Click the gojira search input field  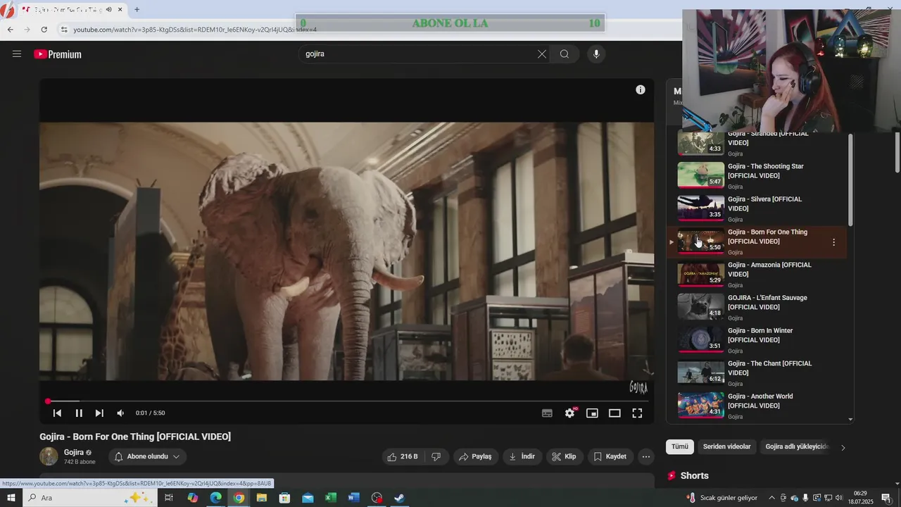point(419,54)
